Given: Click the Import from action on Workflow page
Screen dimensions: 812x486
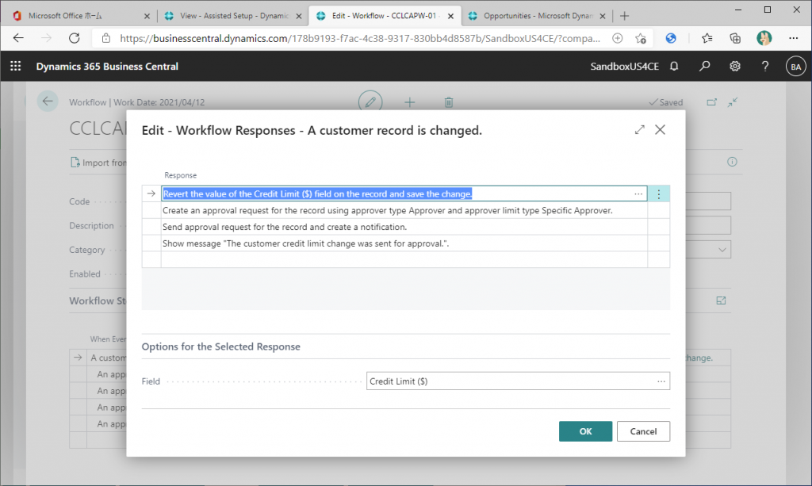Looking at the screenshot, I should [98, 163].
